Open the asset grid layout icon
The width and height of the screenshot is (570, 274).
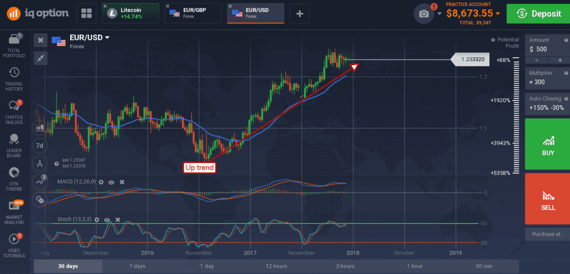(x=86, y=13)
